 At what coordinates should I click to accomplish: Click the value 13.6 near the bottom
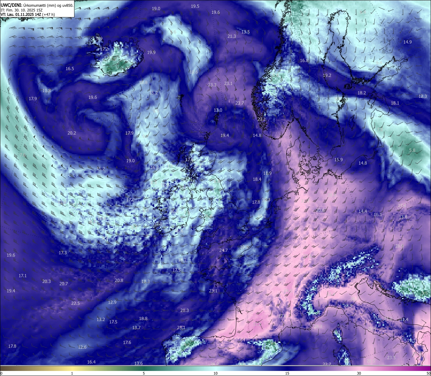138,363
